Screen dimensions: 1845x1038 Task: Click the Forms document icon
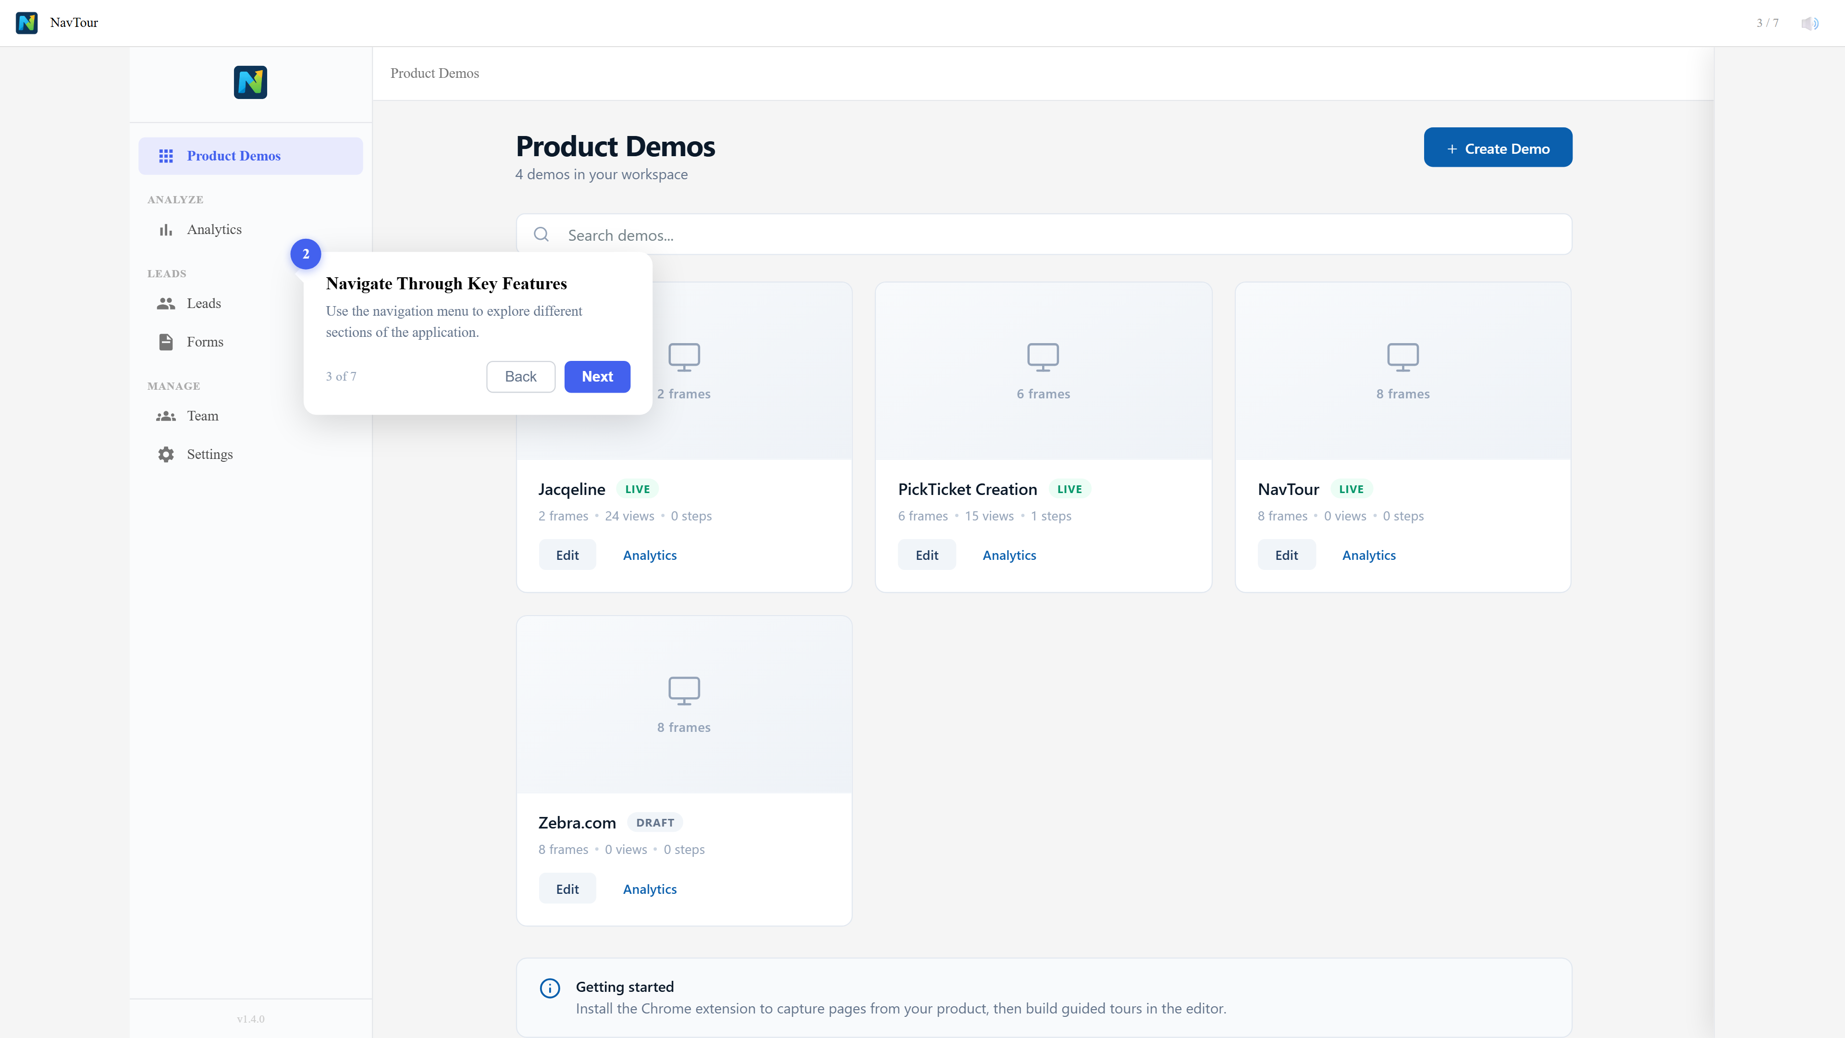pos(166,342)
